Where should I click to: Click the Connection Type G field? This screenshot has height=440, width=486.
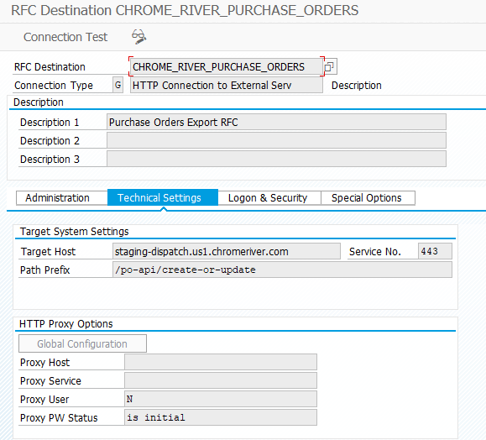click(x=118, y=85)
